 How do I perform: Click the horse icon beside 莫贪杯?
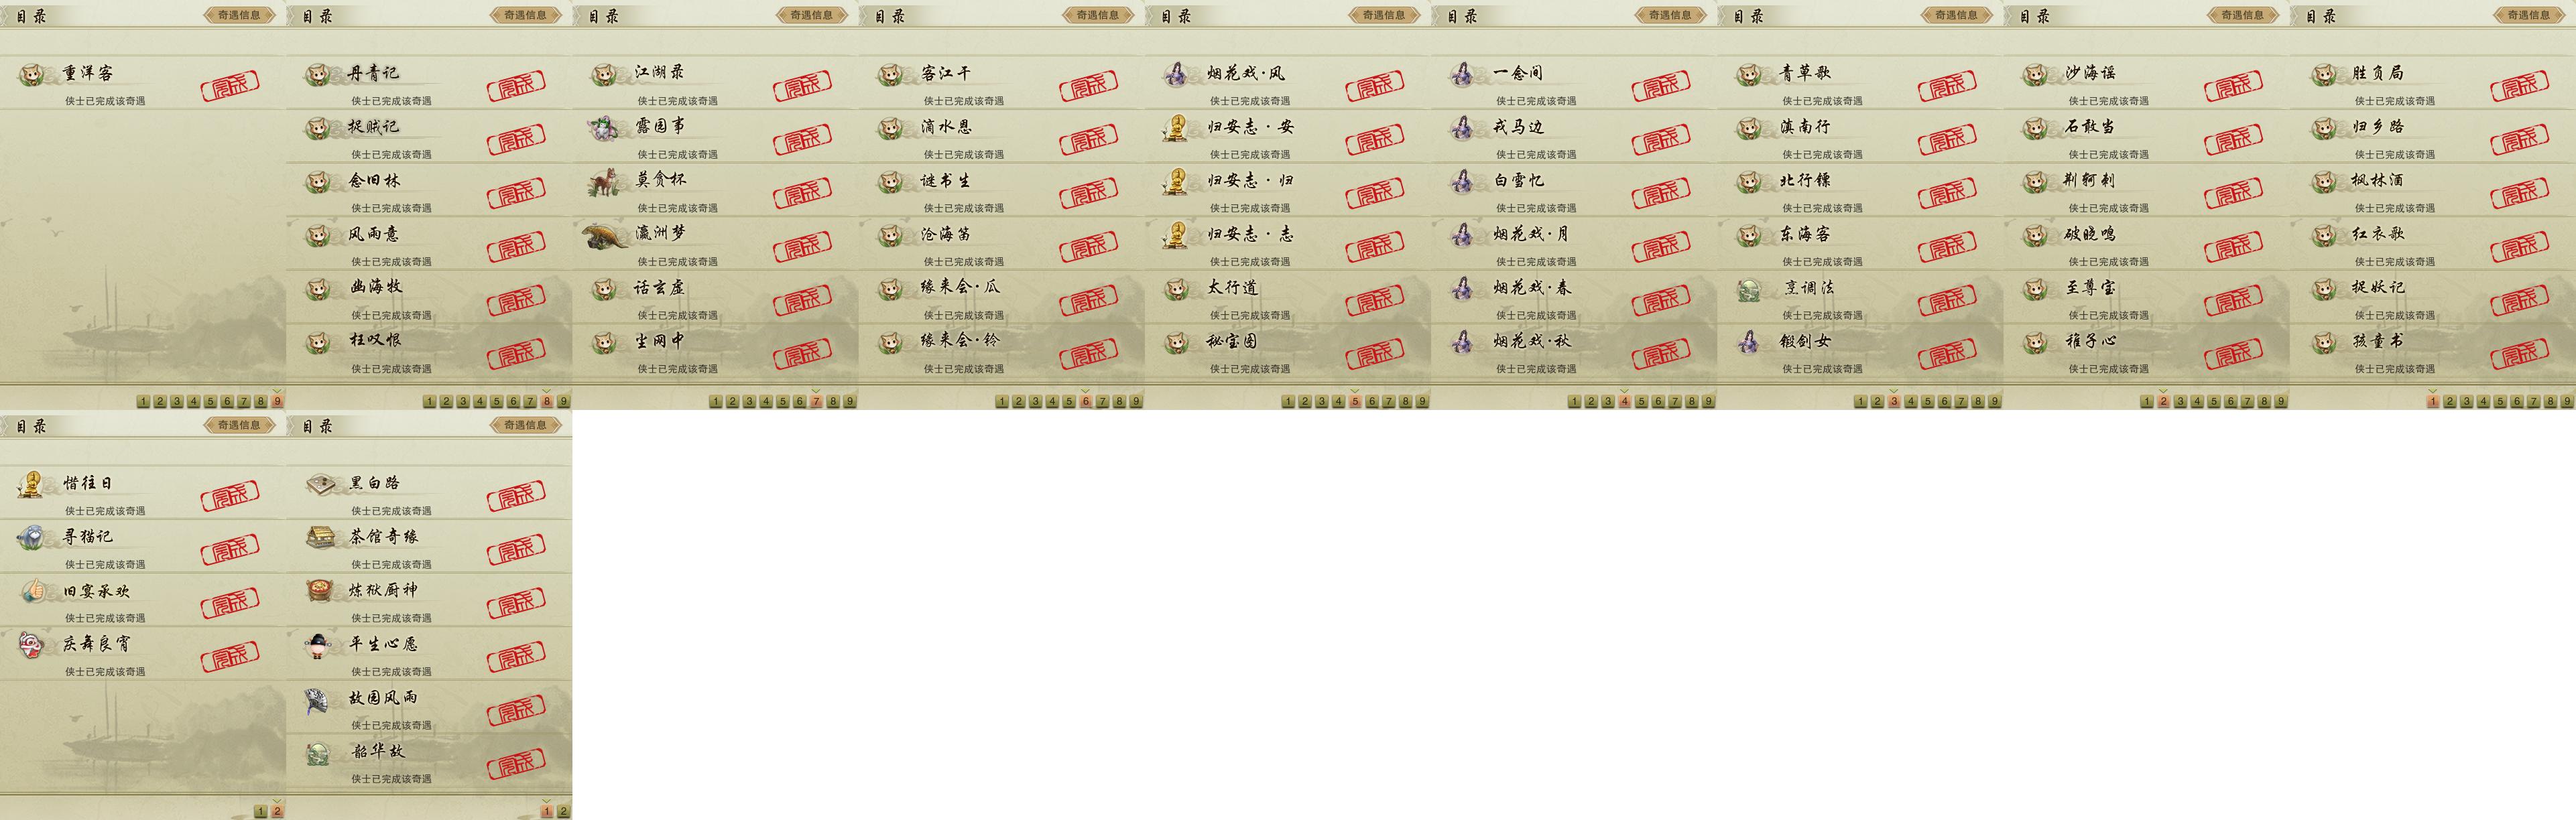[605, 182]
